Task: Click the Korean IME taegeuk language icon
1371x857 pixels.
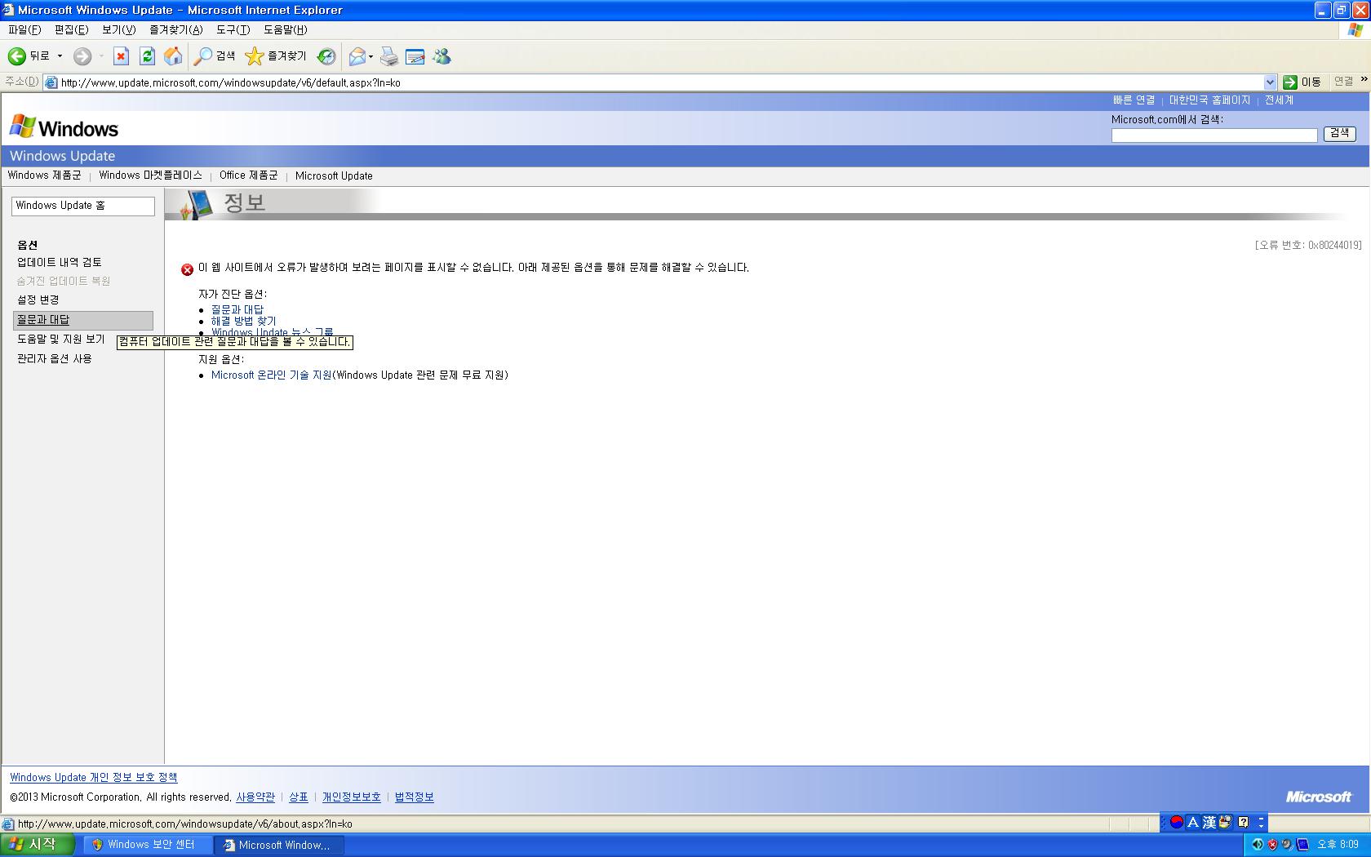Action: pyautogui.click(x=1176, y=823)
